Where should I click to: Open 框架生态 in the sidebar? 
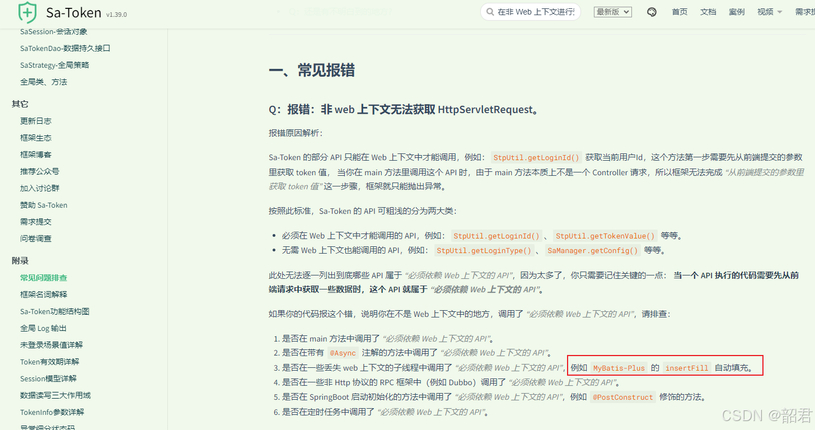(x=36, y=138)
